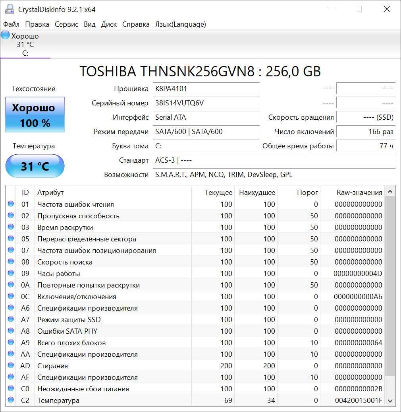This screenshot has height=412, width=401.
Task: Click status orb for Время раскрутки row
Action: [x=11, y=227]
